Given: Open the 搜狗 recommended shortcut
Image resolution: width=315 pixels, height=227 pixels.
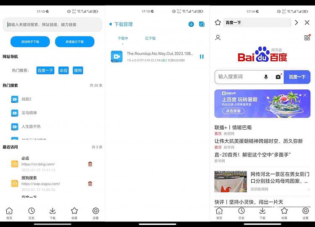Looking at the screenshot, I should (x=78, y=70).
